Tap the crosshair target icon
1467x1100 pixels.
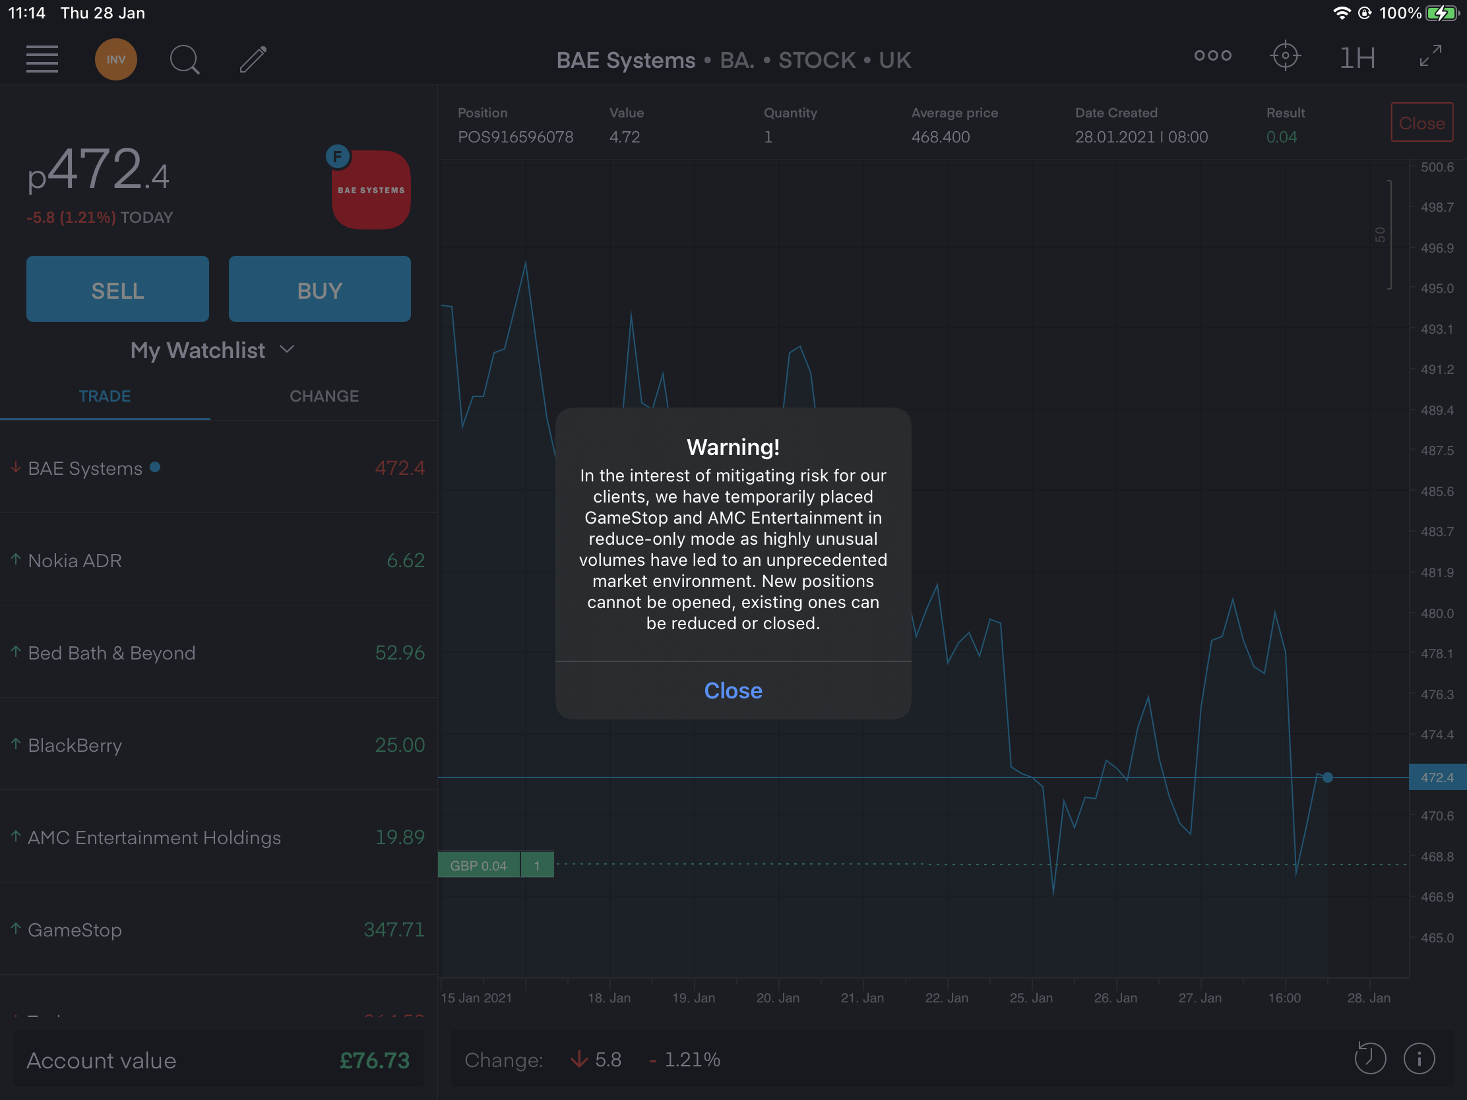(1285, 56)
